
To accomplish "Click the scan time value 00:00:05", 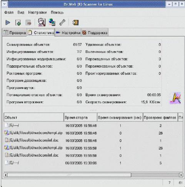I will pos(154,95).
